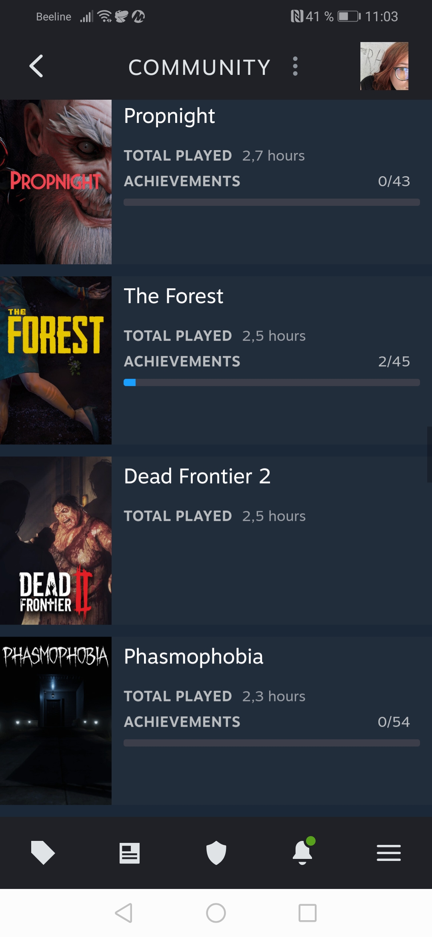Image resolution: width=432 pixels, height=937 pixels.
Task: Open the Store tag icon tab
Action: coord(43,853)
